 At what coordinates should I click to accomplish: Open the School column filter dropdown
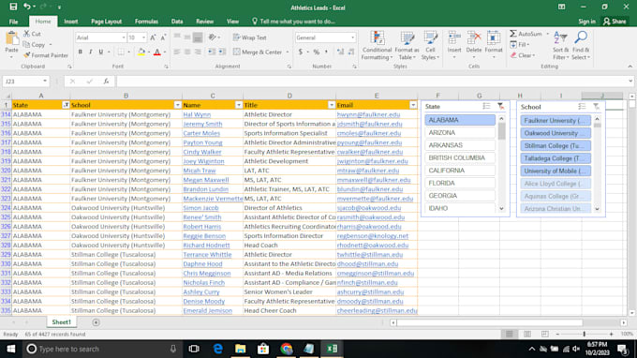[178, 105]
